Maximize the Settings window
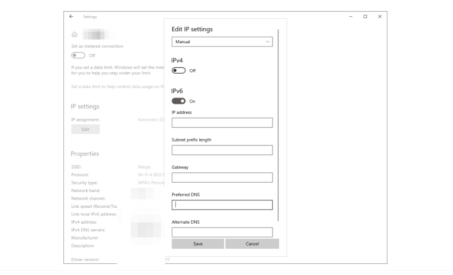 tap(366, 16)
